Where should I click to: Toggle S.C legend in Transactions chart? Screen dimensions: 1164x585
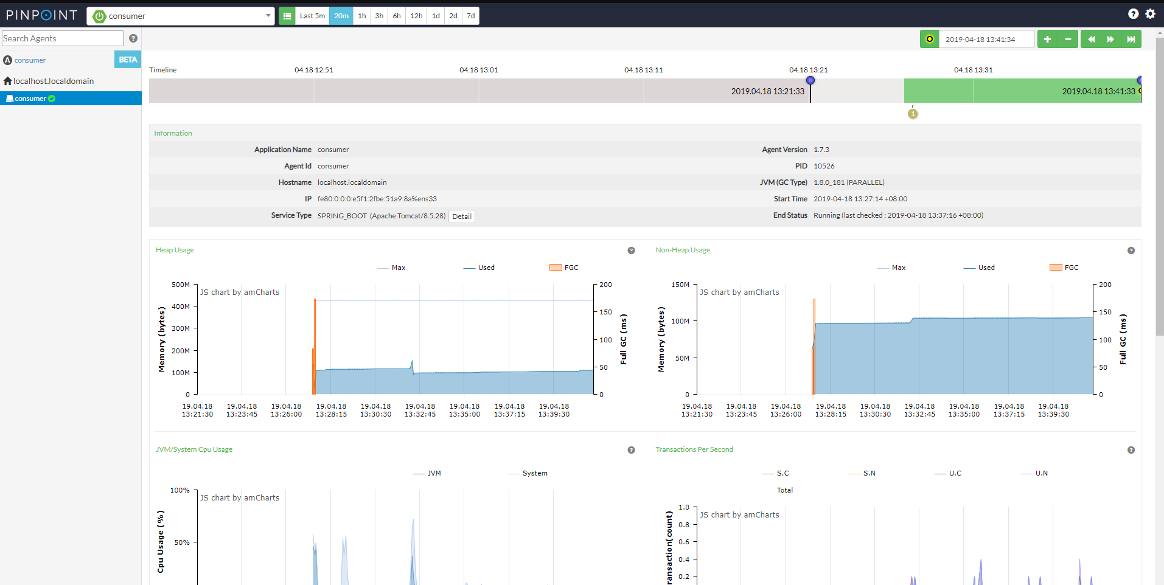pos(776,473)
